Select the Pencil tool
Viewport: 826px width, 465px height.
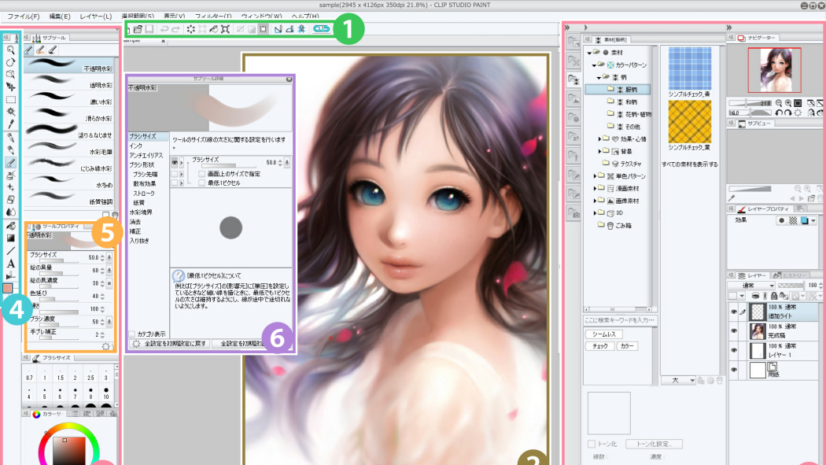pyautogui.click(x=10, y=150)
